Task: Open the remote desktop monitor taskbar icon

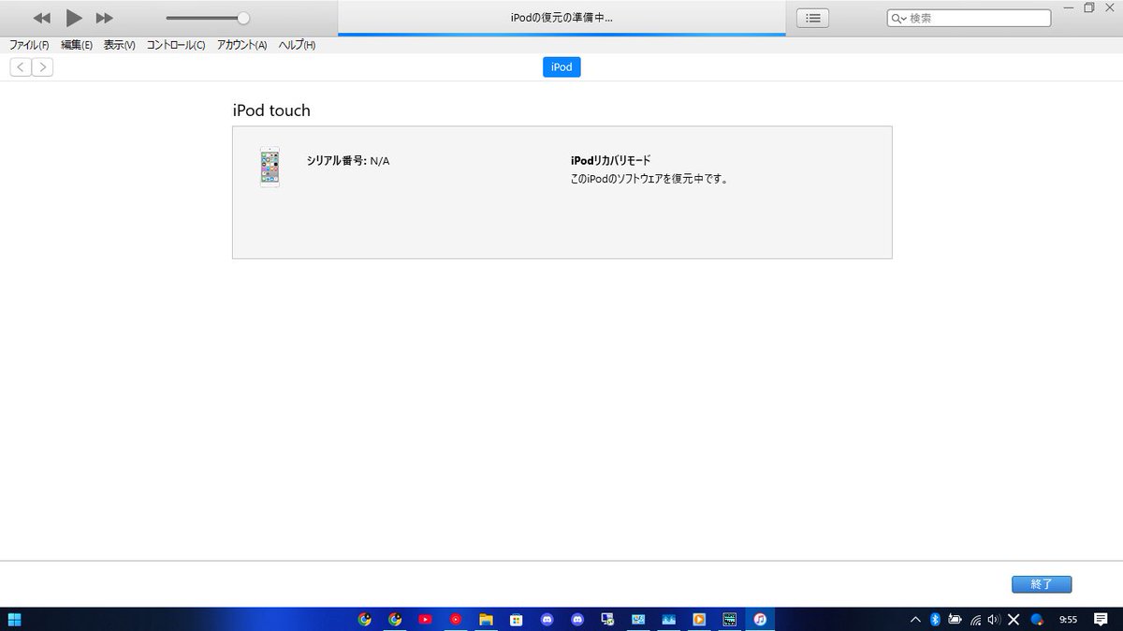Action: tap(607, 619)
